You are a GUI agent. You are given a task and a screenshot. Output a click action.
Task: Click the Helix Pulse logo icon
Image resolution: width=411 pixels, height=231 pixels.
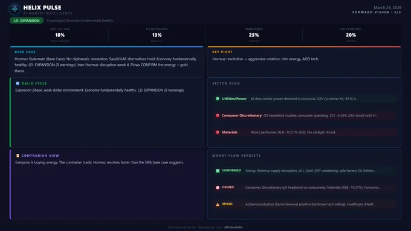15,9
